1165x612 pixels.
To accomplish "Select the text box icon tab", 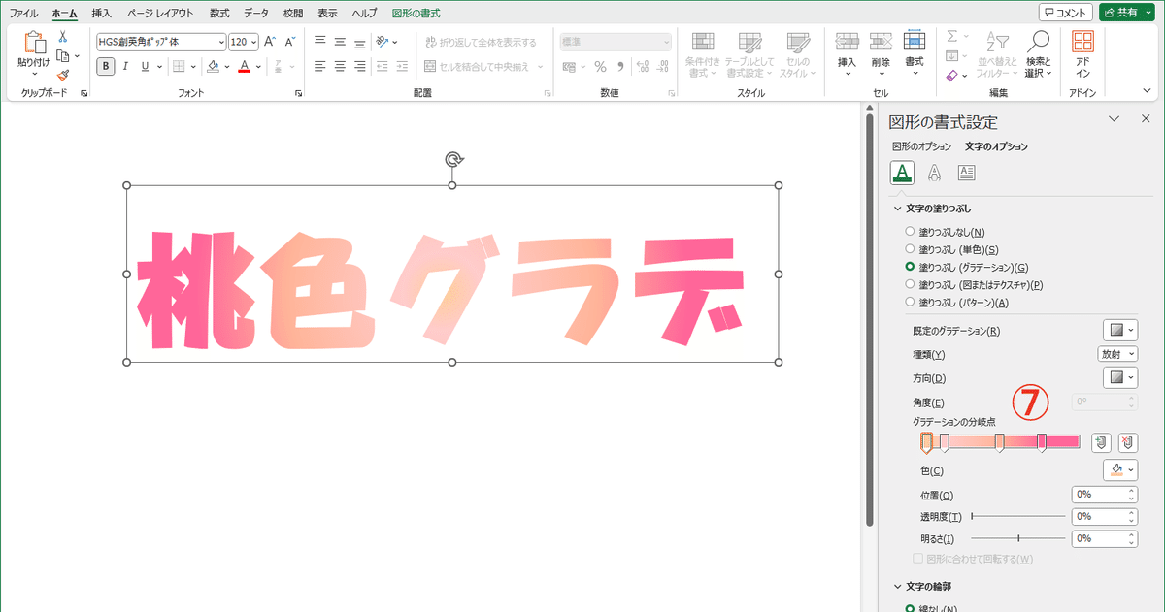I will tap(966, 173).
